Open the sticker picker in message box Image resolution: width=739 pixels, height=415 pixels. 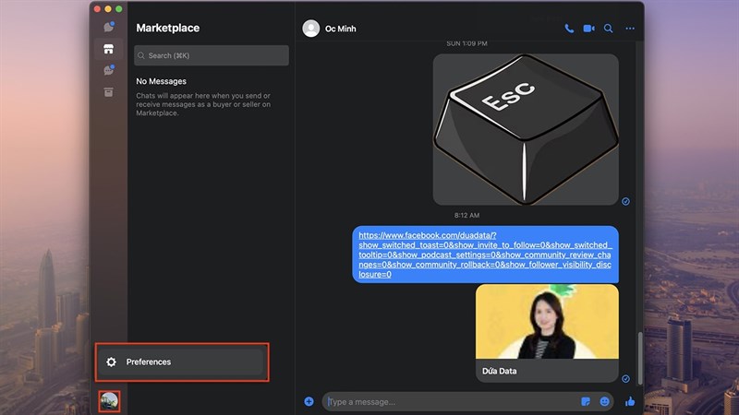point(586,401)
